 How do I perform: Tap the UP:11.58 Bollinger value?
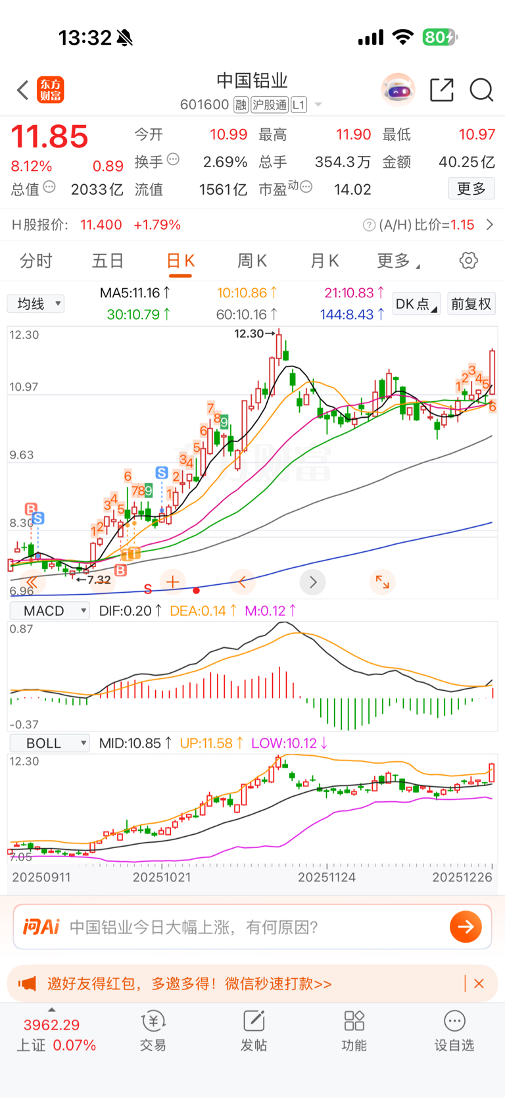click(212, 743)
